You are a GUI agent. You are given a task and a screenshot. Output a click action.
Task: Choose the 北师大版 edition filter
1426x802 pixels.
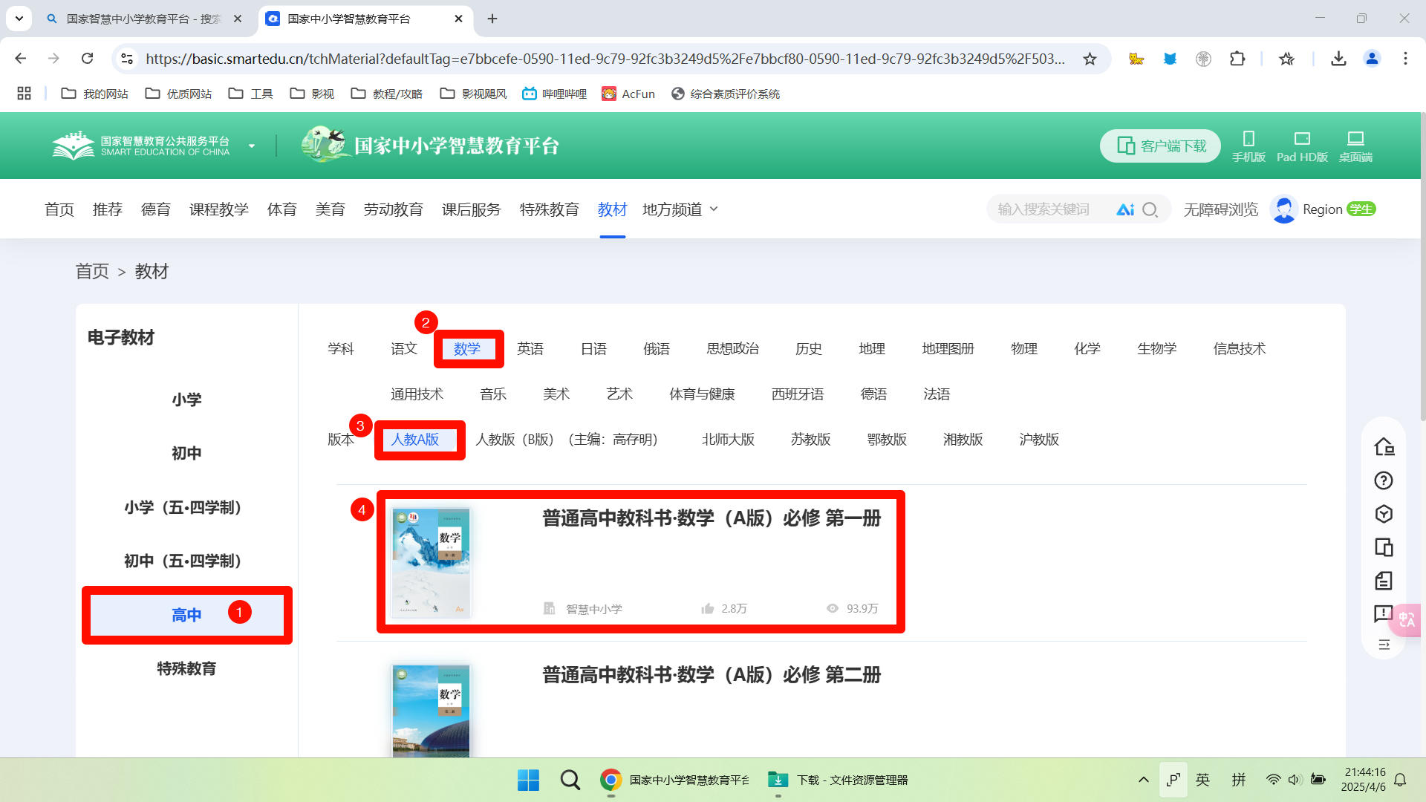click(728, 439)
